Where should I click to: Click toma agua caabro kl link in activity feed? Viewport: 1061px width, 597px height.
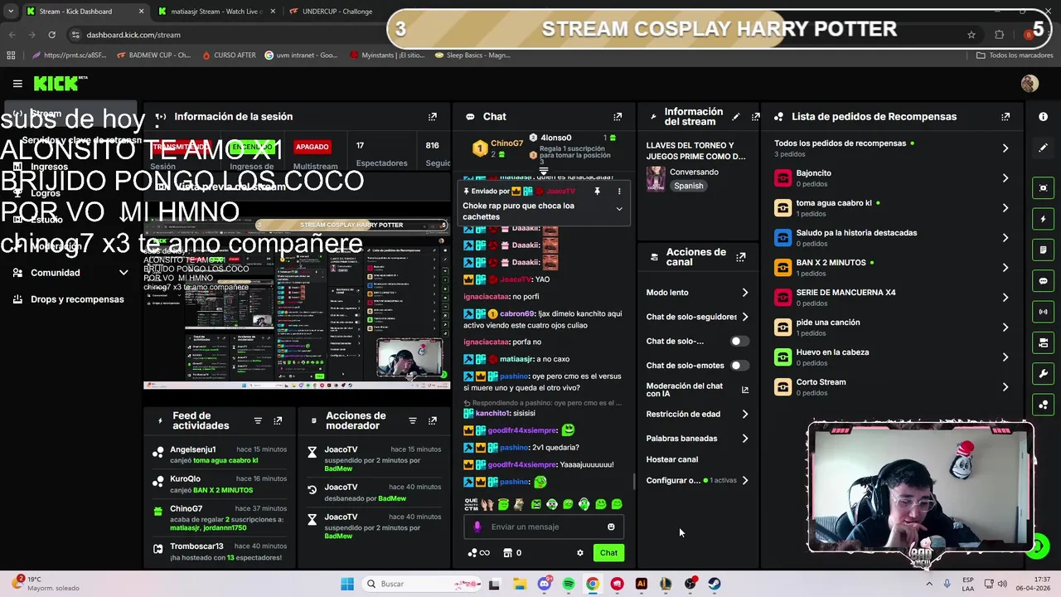pos(225,460)
